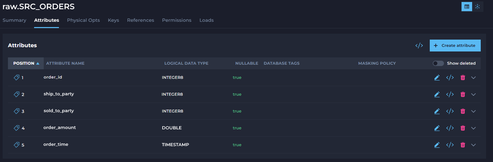Click the Create attribute button
This screenshot has width=493, height=162.
pyautogui.click(x=455, y=46)
